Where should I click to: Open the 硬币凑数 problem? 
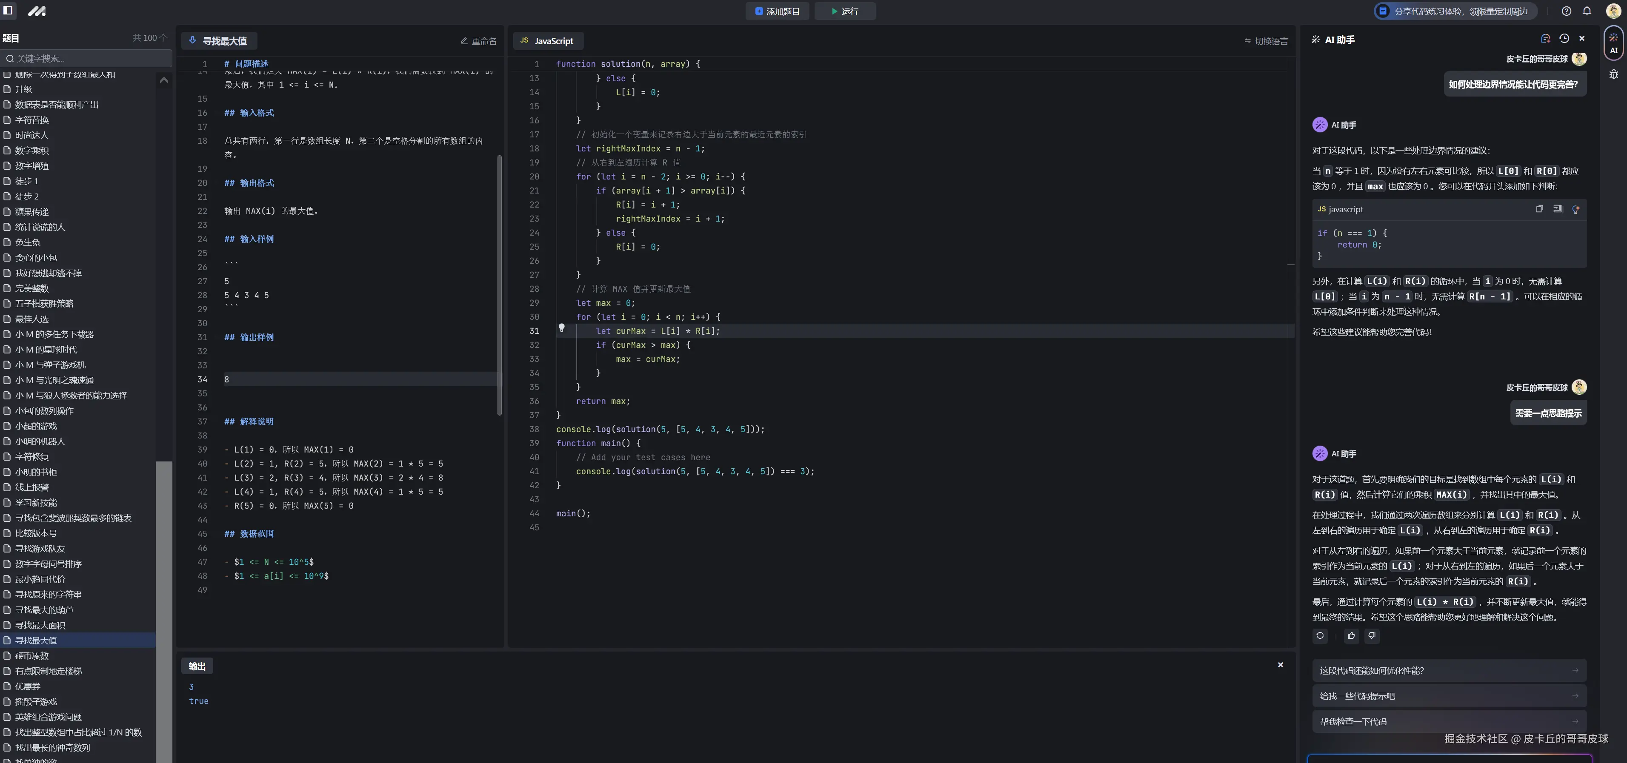click(31, 656)
